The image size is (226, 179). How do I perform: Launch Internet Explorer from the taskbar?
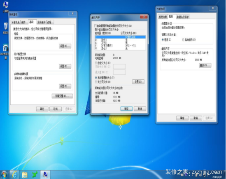14,174
